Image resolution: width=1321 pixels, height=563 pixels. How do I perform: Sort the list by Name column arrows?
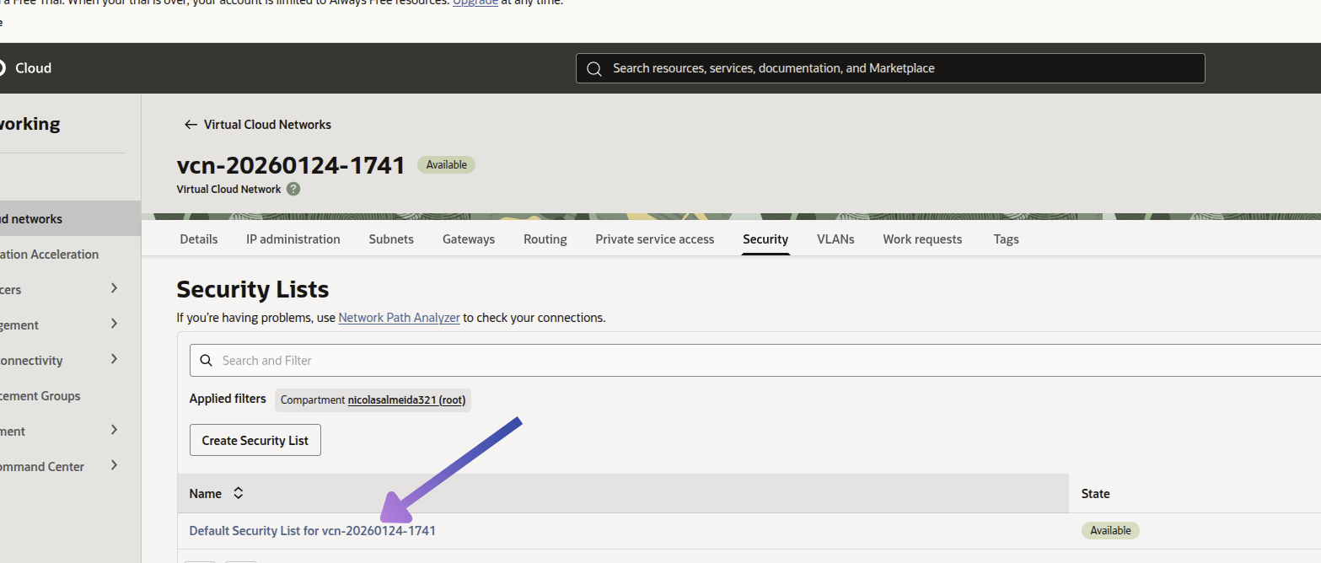(239, 494)
